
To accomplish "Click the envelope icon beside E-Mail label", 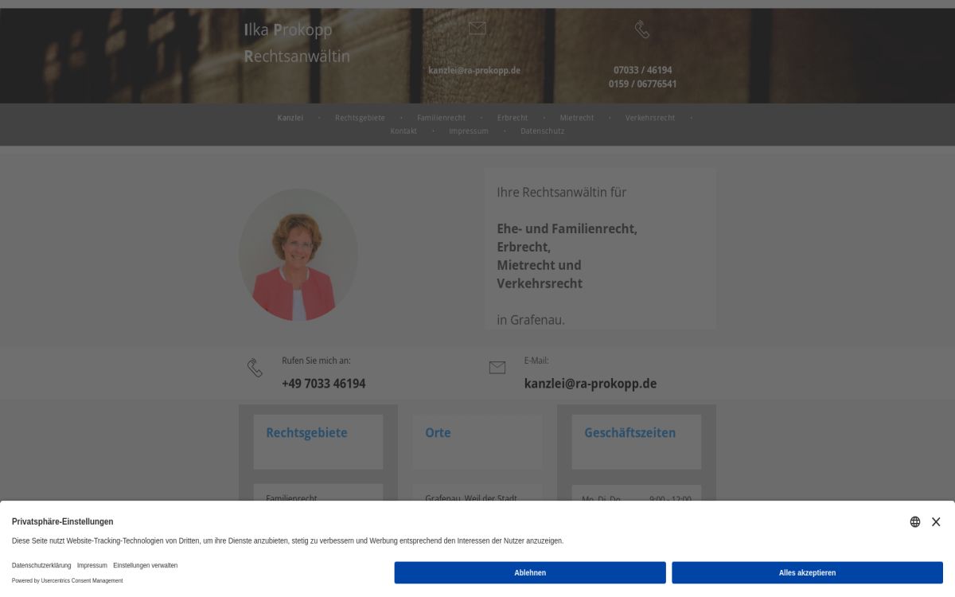I will [497, 368].
